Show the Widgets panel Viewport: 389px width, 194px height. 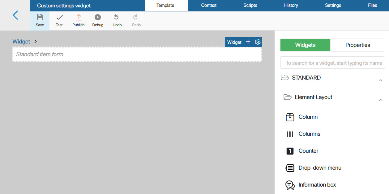(x=305, y=45)
